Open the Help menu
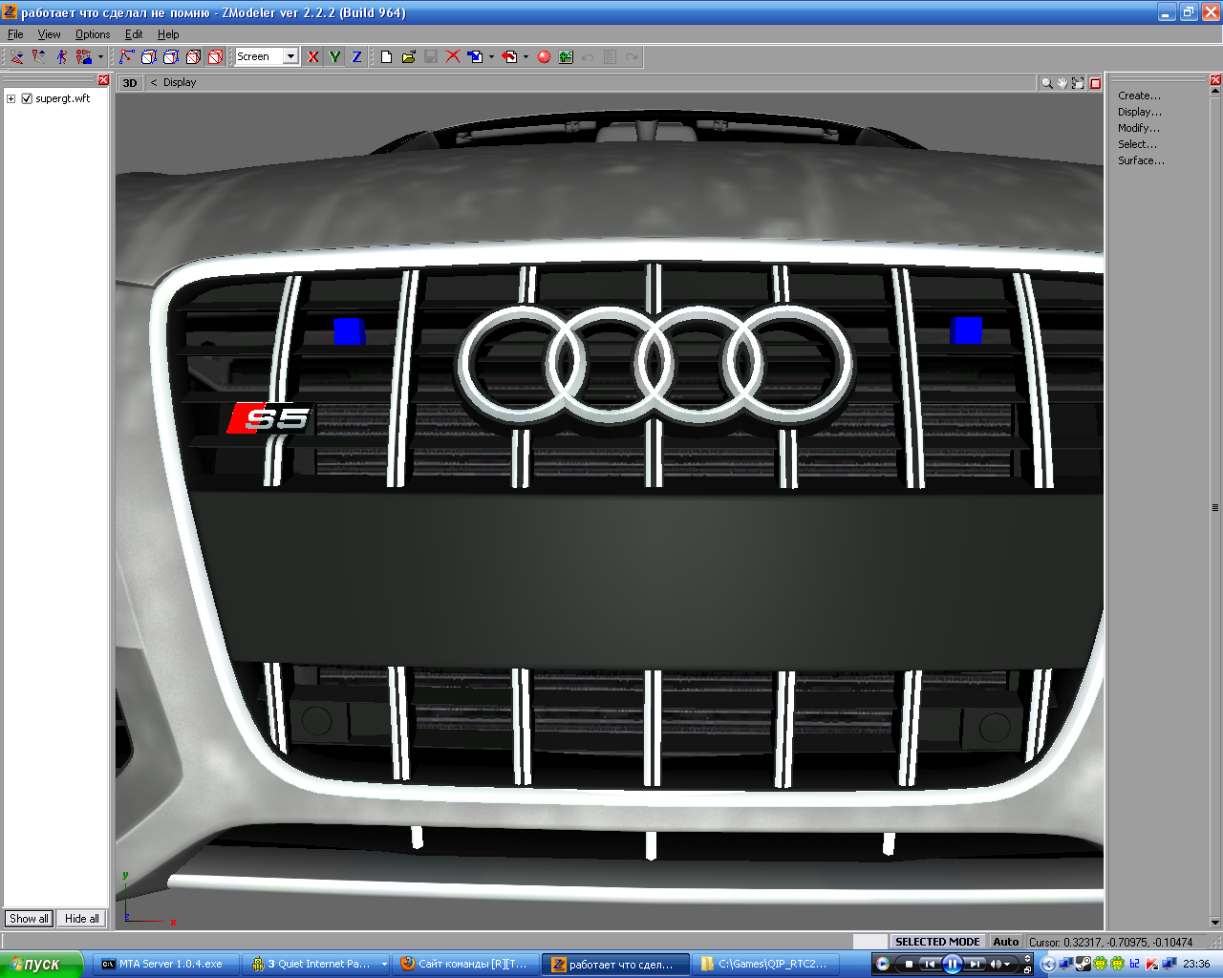Viewport: 1223px width, 978px height. [168, 34]
